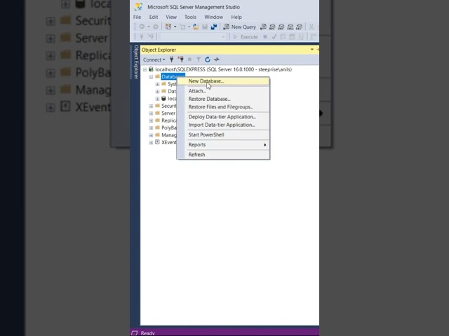Click the Cut scissors toolbar icon
This screenshot has width=449, height=336.
click(311, 27)
